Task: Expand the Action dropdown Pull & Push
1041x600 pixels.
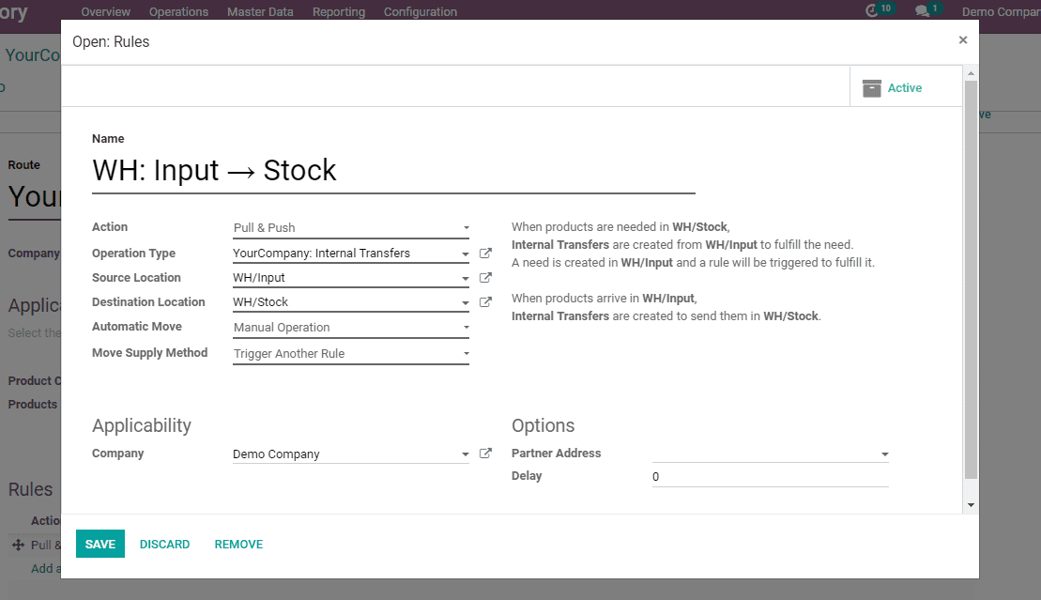Action: point(350,228)
